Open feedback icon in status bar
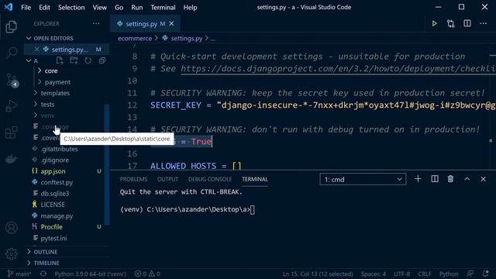The image size is (496, 279). pyautogui.click(x=470, y=274)
